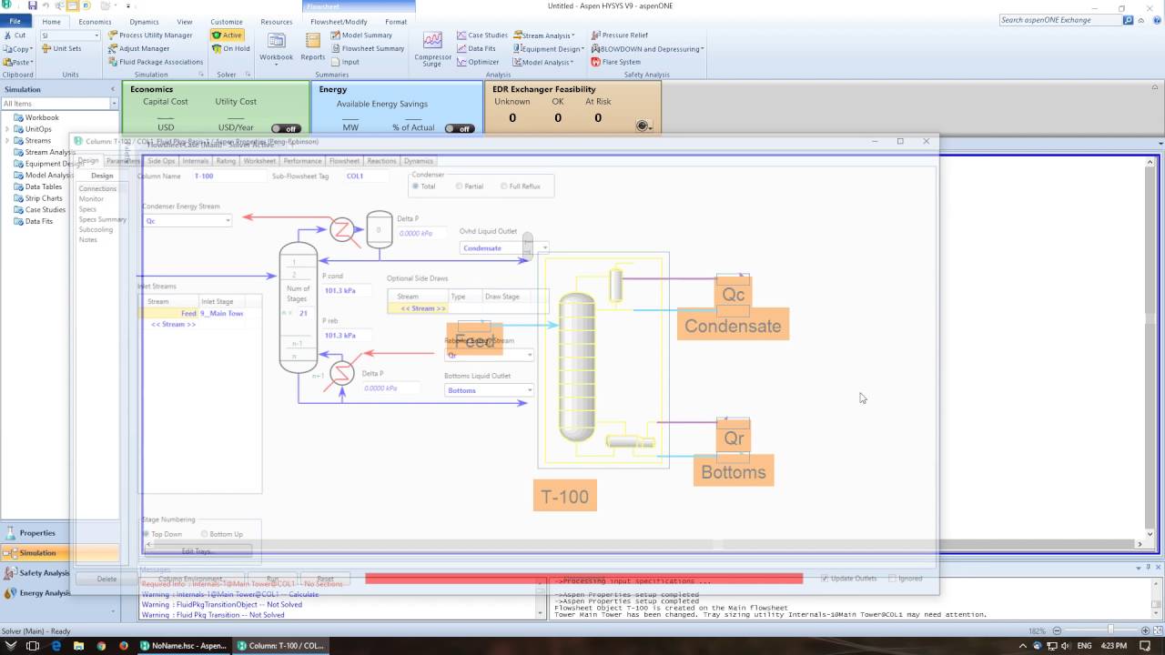
Task: Switch to the Dynamics ribbon tab
Action: coord(144,22)
